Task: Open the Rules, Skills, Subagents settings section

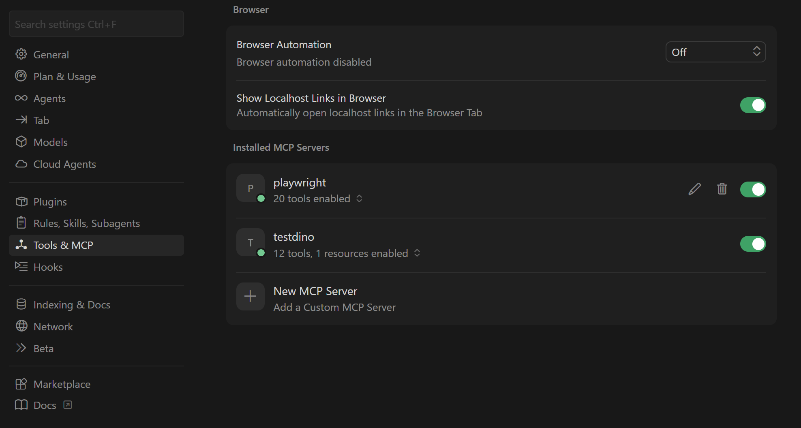Action: tap(86, 223)
